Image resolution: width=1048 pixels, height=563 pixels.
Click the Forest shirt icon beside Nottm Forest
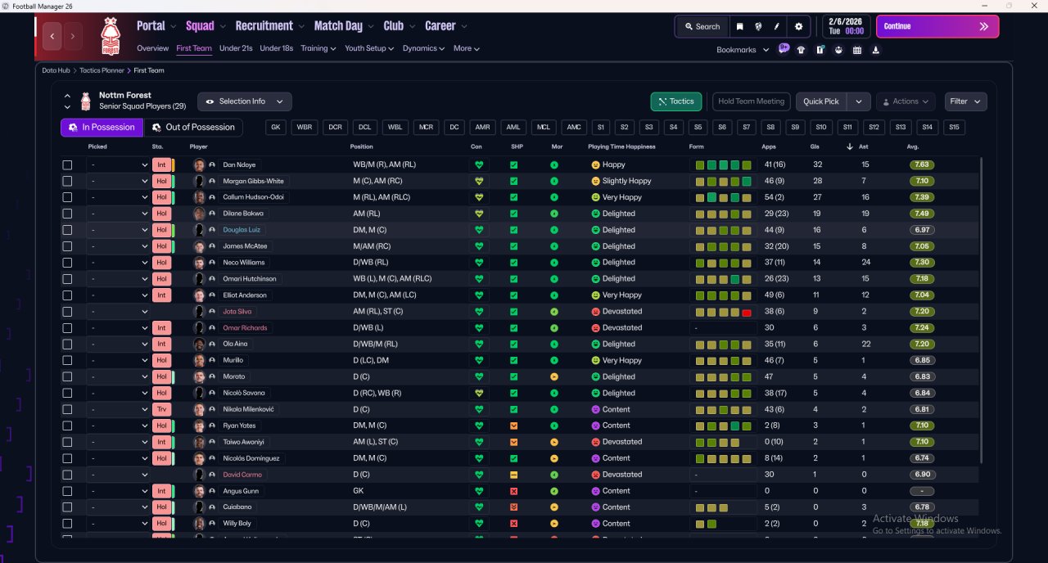[86, 101]
